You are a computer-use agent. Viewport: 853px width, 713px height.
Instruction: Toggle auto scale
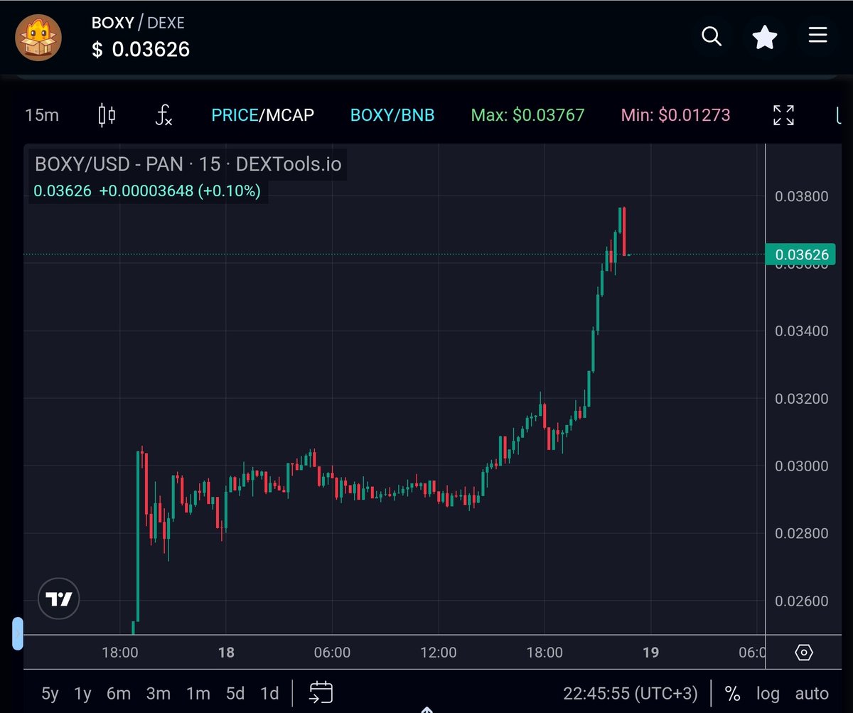click(x=811, y=693)
